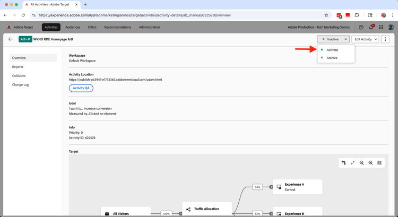
Task: Zoom out on the target diagram
Action: coord(362,163)
